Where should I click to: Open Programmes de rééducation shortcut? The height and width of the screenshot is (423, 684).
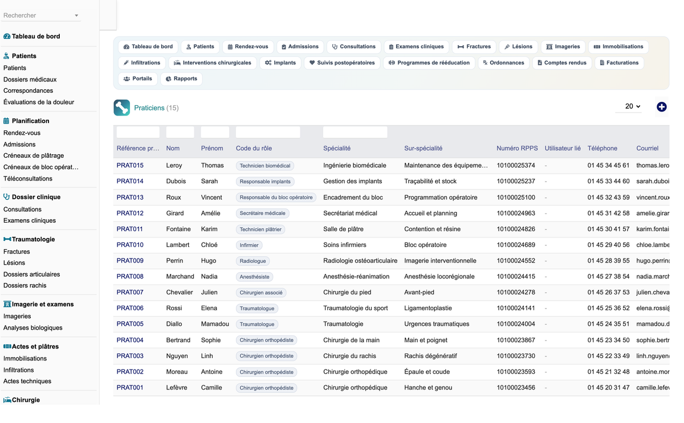(x=429, y=63)
